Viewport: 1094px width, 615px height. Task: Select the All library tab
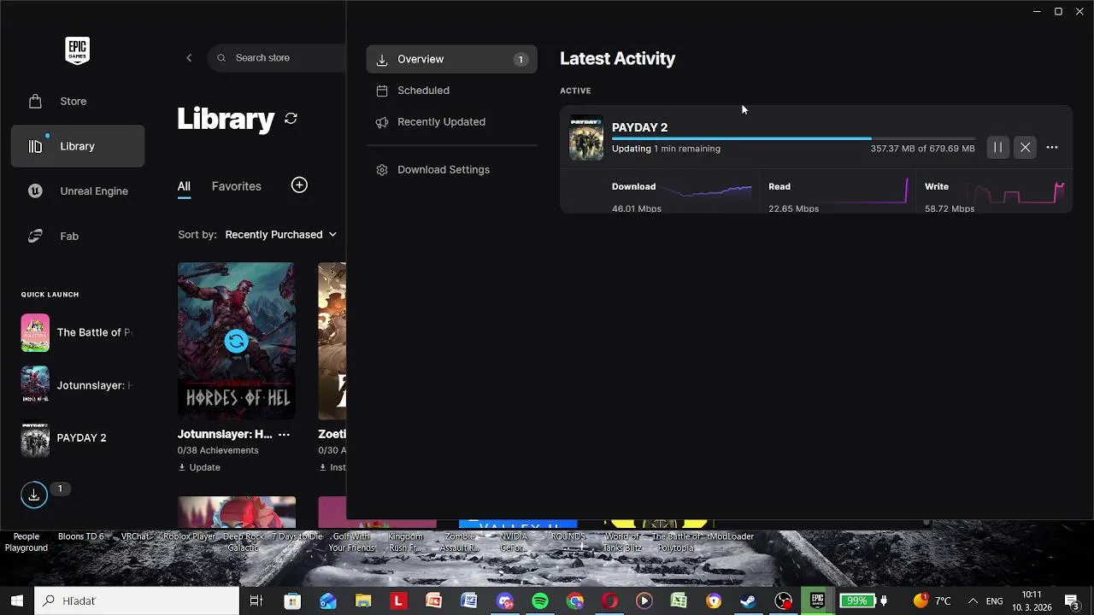click(184, 186)
